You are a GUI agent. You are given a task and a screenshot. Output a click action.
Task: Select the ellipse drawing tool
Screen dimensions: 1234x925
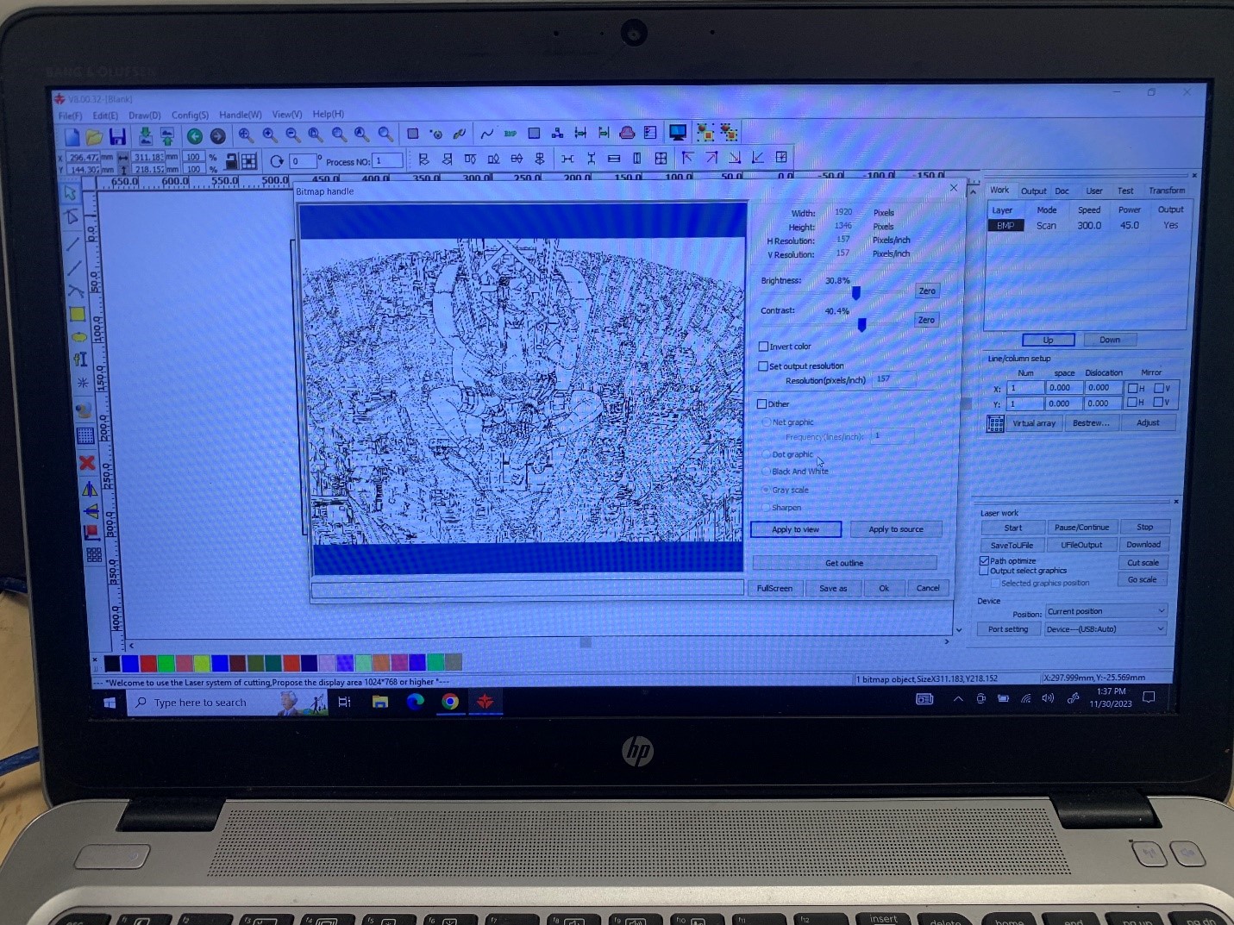pos(78,337)
